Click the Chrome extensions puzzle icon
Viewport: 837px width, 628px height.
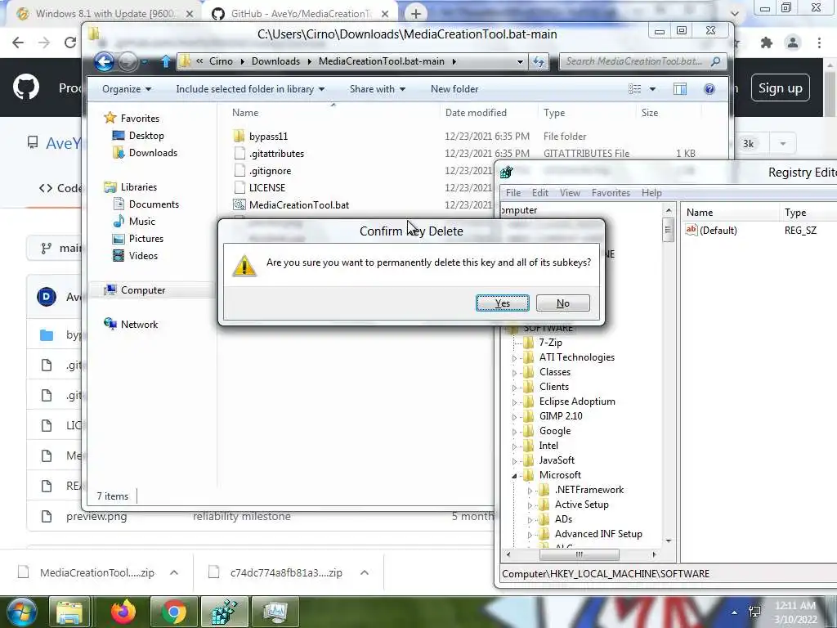tap(767, 43)
